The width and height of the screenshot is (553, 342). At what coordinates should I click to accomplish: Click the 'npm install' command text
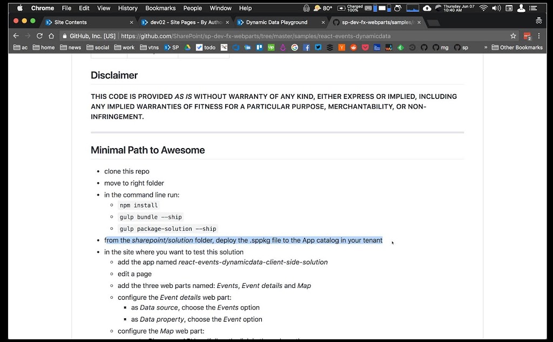coord(139,205)
